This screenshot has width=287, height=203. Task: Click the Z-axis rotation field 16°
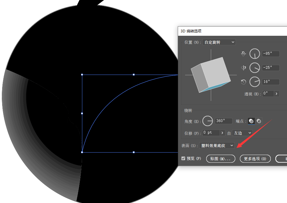(271, 82)
